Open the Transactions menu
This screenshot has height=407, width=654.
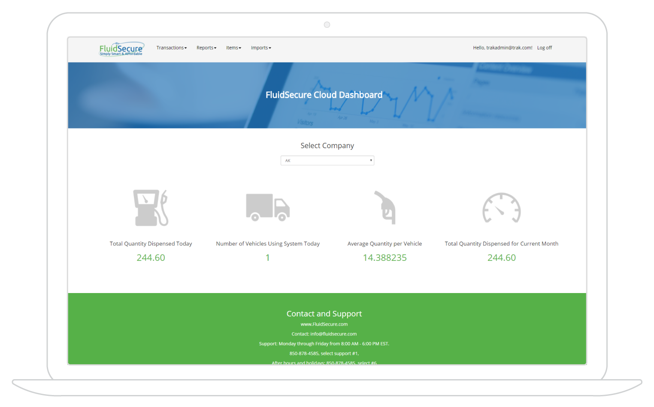(x=172, y=48)
